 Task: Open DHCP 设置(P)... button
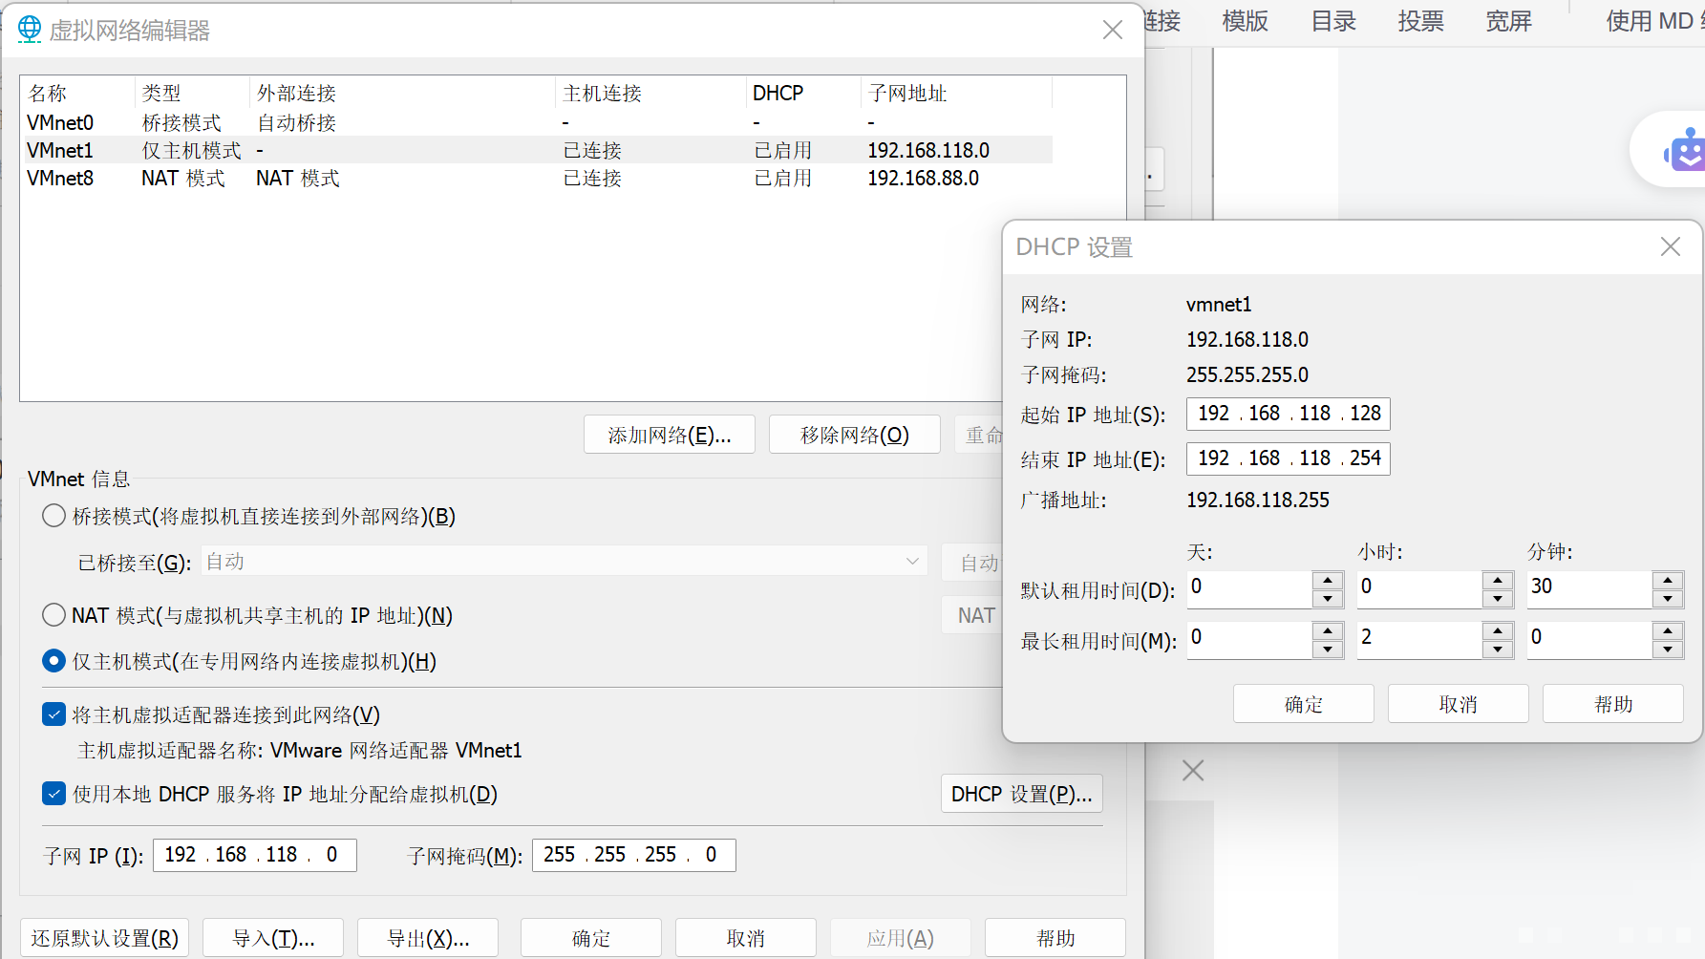pyautogui.click(x=1022, y=794)
